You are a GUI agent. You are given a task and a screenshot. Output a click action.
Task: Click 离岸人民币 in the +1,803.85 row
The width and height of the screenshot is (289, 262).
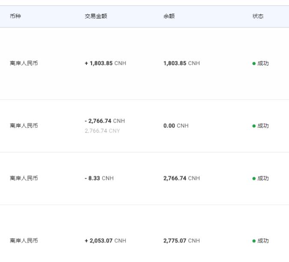pyautogui.click(x=24, y=63)
